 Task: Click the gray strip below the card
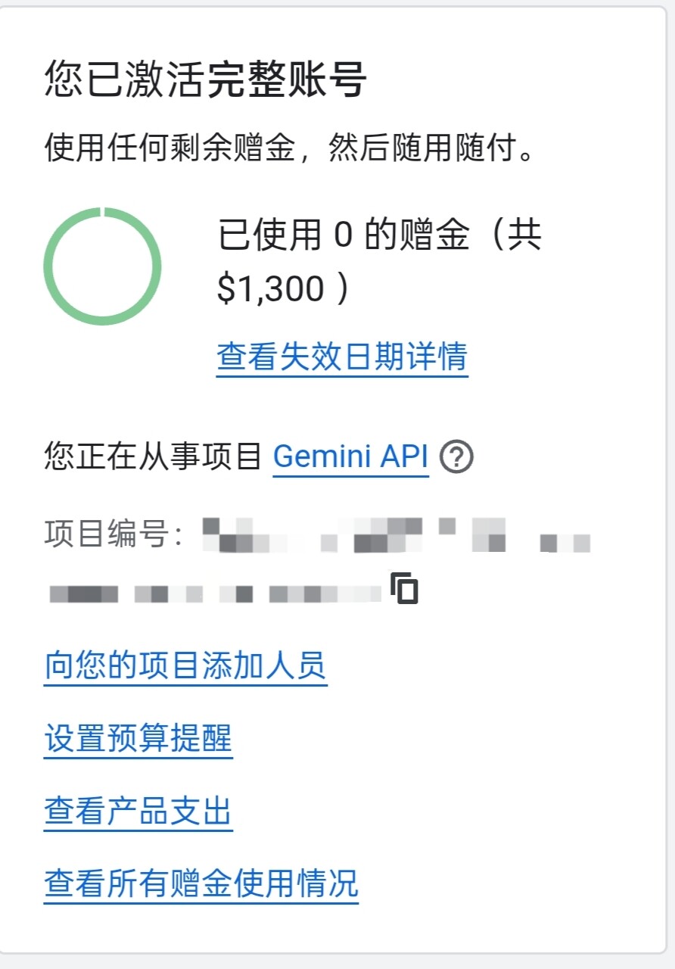337,961
